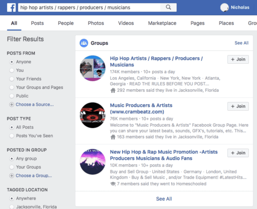Switch to the Marketplace tab
This screenshot has width=257, height=209.
tap(162, 23)
